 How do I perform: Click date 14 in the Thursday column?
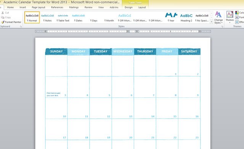[x=153, y=116]
